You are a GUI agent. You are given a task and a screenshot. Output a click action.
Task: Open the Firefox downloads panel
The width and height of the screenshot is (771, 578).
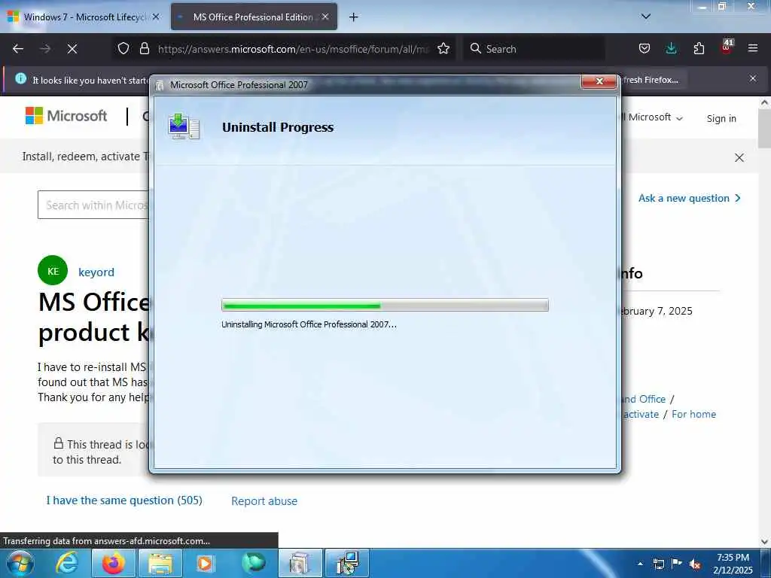[671, 48]
